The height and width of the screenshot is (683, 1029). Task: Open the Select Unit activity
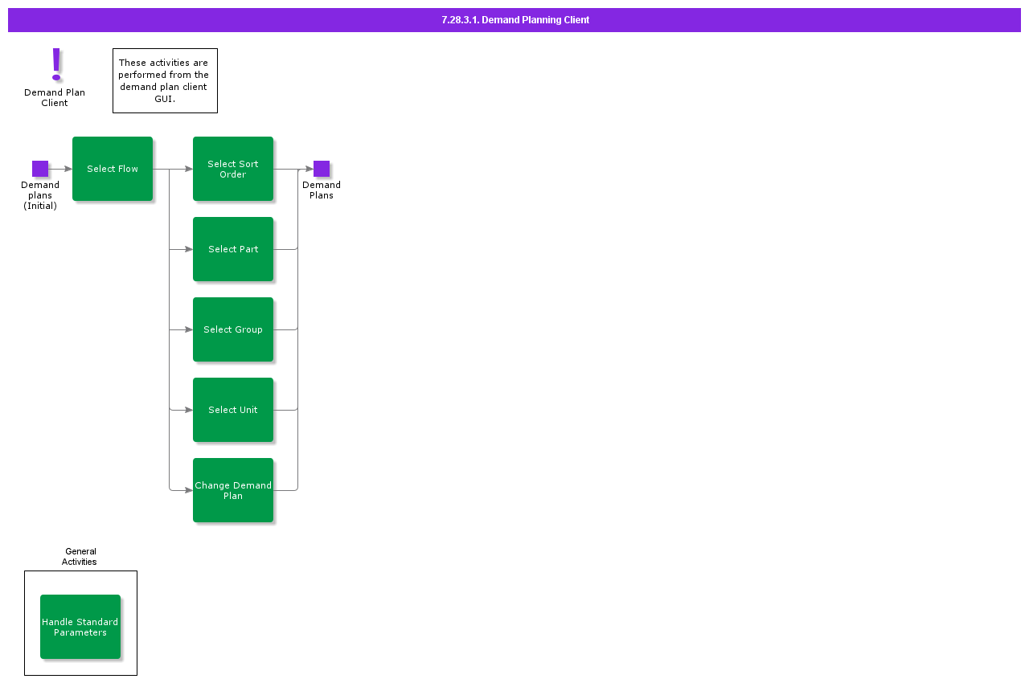pyautogui.click(x=233, y=410)
